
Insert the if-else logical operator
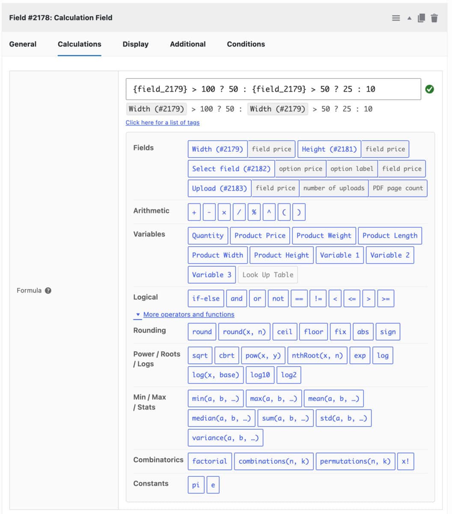(206, 299)
